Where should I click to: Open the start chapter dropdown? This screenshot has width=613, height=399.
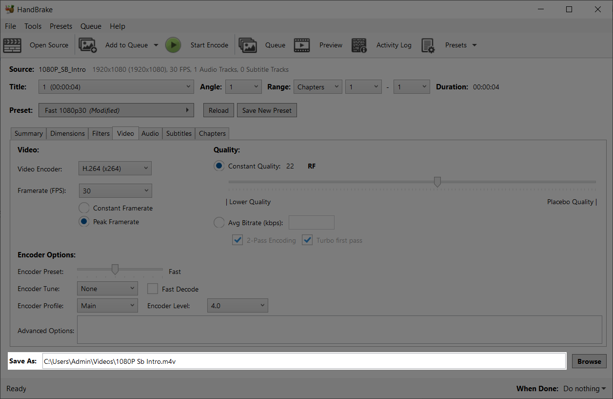[x=363, y=87]
